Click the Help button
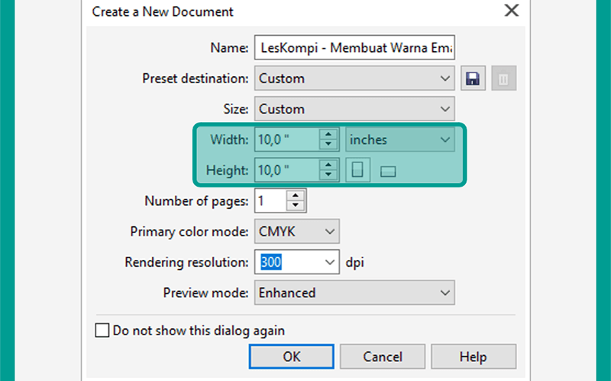This screenshot has width=611, height=381. pos(474,357)
